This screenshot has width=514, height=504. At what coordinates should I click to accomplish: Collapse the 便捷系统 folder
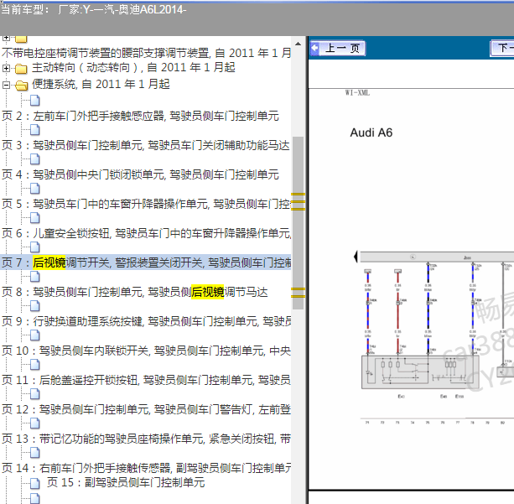tap(6, 85)
